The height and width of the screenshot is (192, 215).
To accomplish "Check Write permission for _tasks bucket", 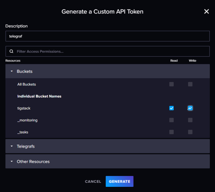I will click(x=190, y=132).
